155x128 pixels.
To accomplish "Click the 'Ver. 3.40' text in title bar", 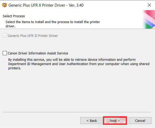I will point(76,5).
